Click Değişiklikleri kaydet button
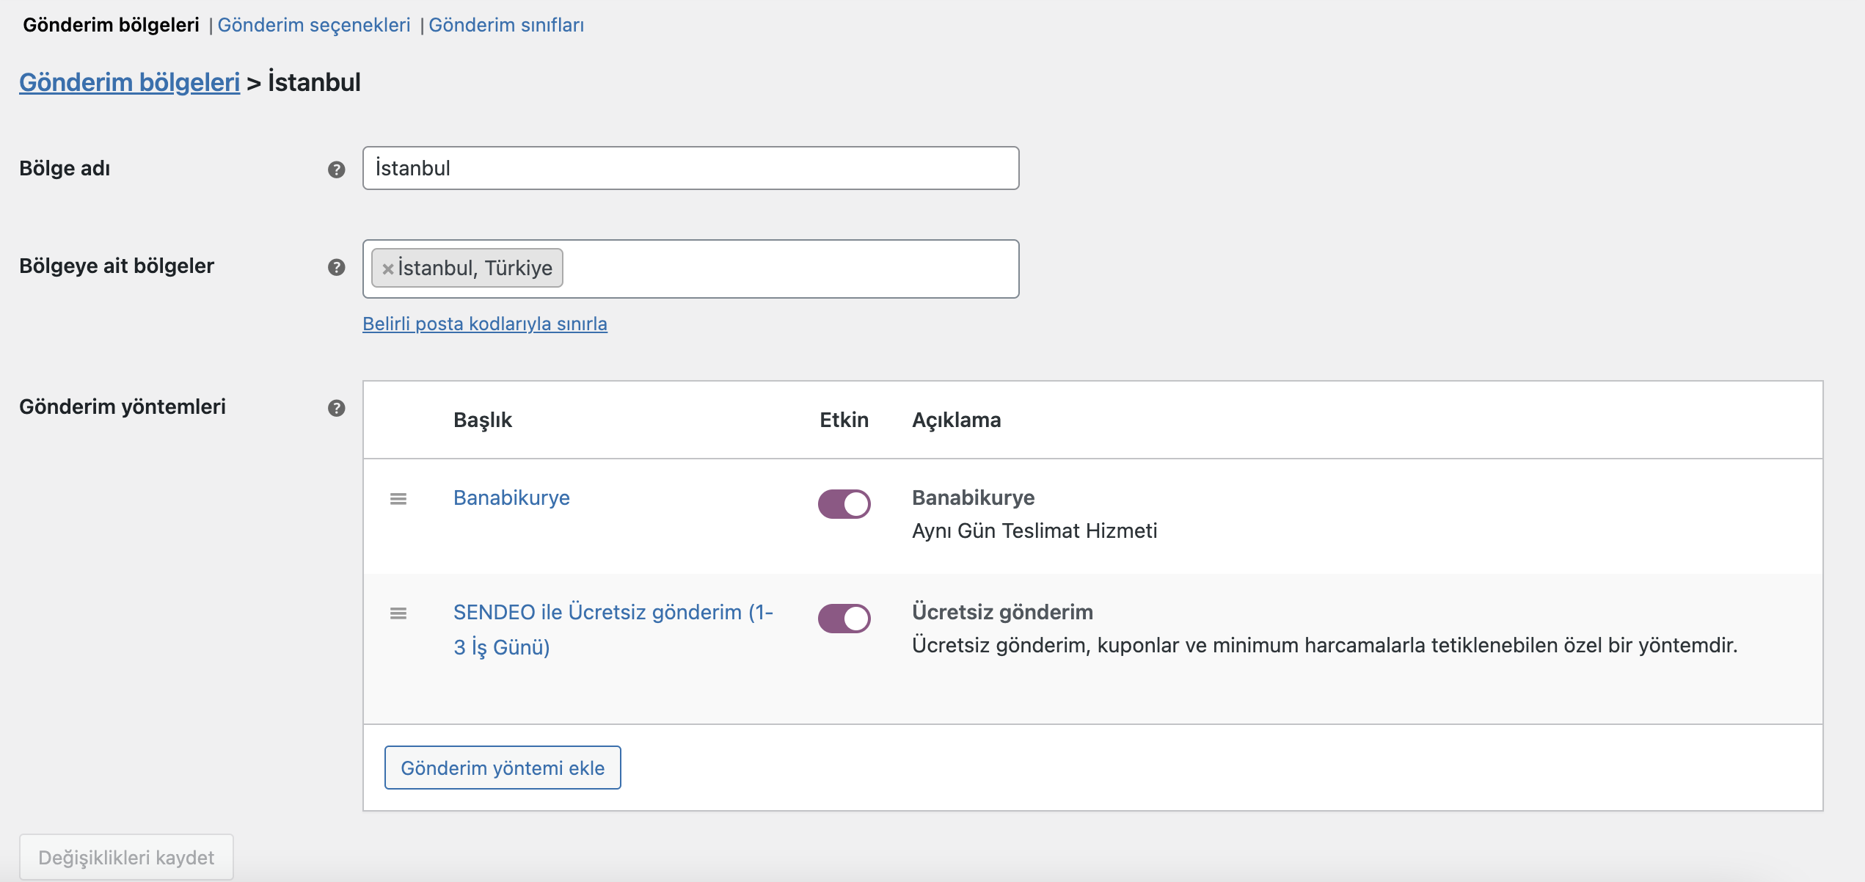1865x882 pixels. pos(126,857)
